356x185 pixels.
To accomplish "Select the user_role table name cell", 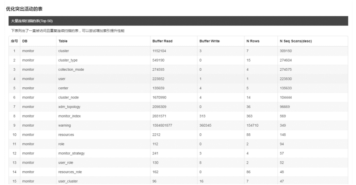I will click(x=66, y=163).
